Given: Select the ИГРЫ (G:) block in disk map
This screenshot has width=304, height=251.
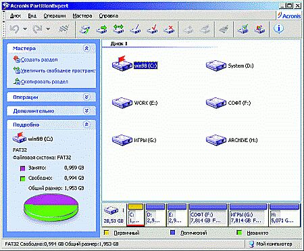Looking at the screenshot, I should [x=249, y=215].
